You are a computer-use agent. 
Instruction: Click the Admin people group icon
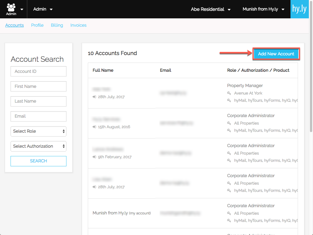point(11,8)
